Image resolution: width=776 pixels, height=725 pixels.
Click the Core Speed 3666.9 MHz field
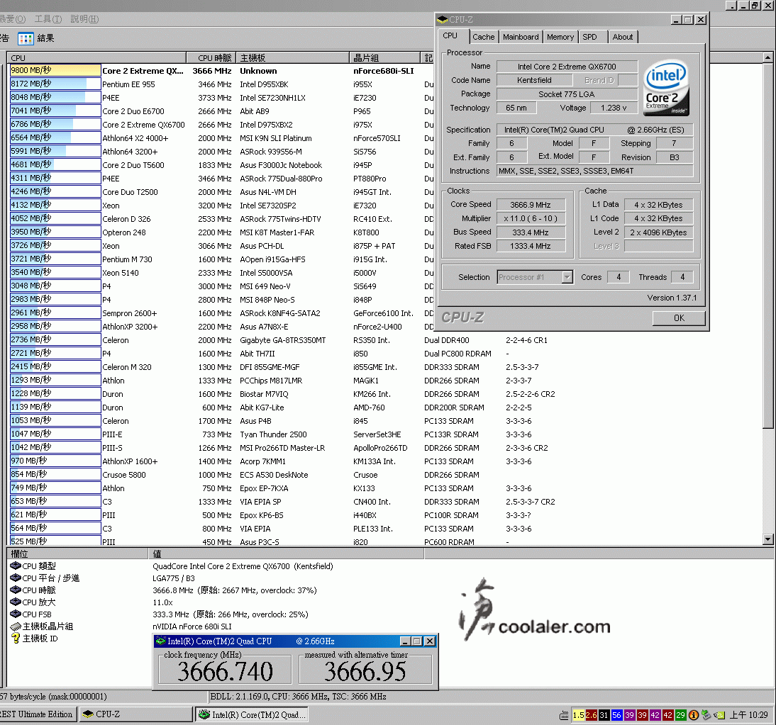click(531, 205)
